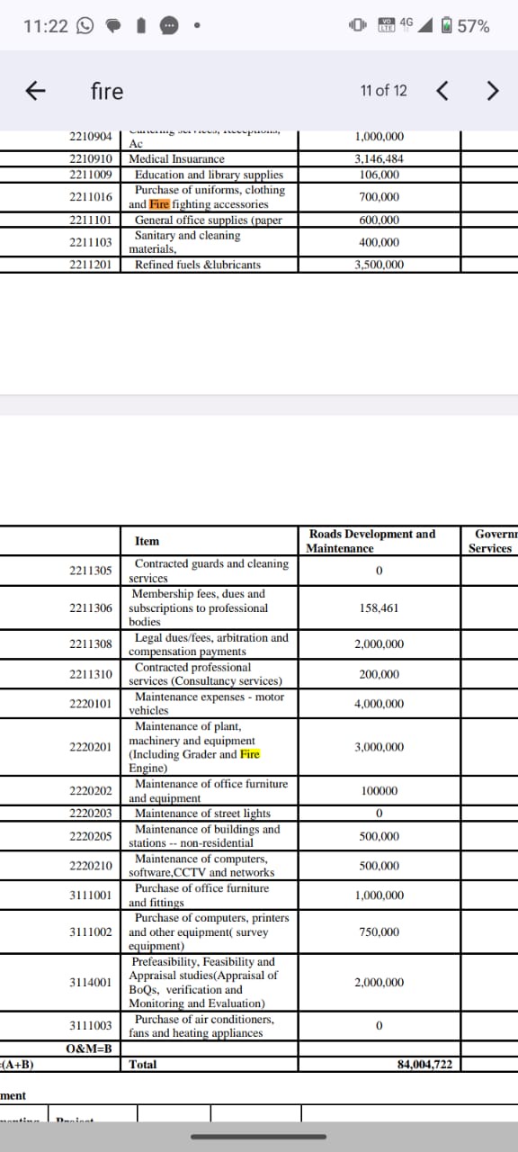
Task: Tap WhatsApp notification icon in status bar
Action: (86, 26)
